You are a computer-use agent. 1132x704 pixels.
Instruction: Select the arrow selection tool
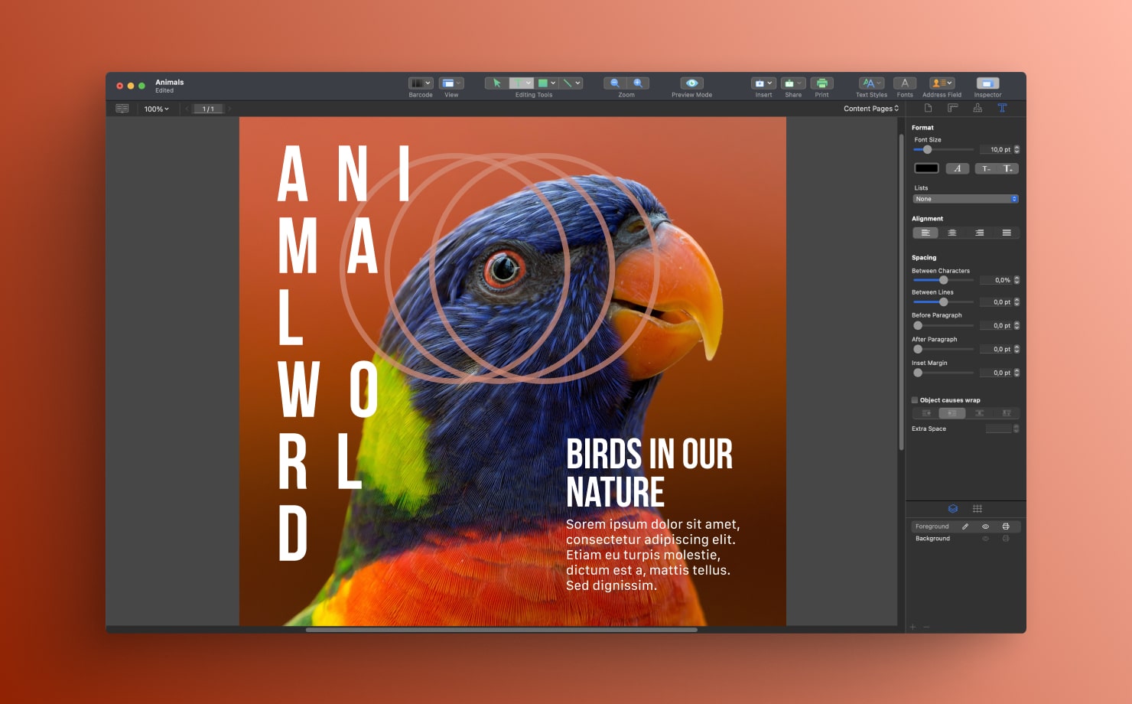[x=496, y=83]
